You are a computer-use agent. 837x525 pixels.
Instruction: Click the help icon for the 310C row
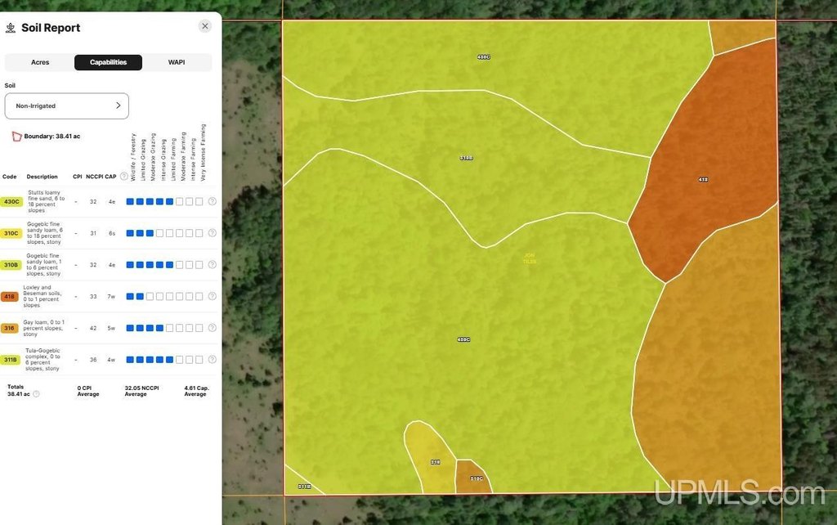212,233
